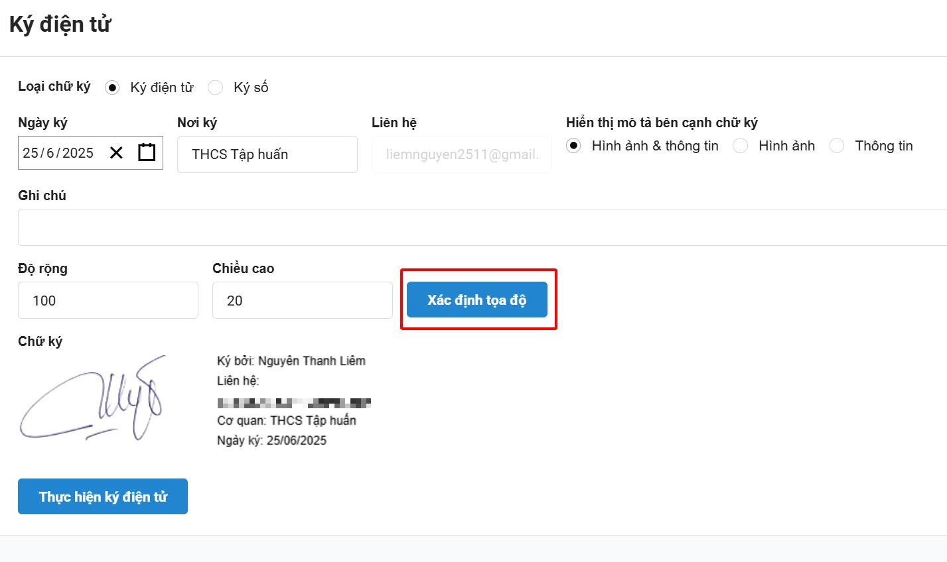Click the Thực hiện ký điện tử button
947x562 pixels.
103,496
